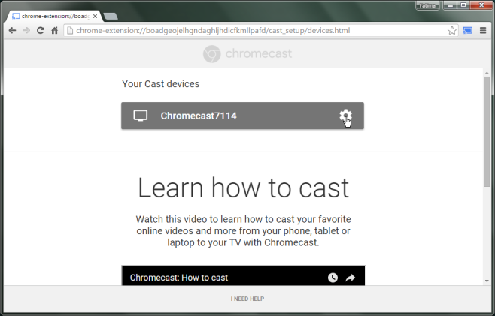The image size is (495, 316).
Task: Click the Fatima profile button
Action: coord(427,5)
